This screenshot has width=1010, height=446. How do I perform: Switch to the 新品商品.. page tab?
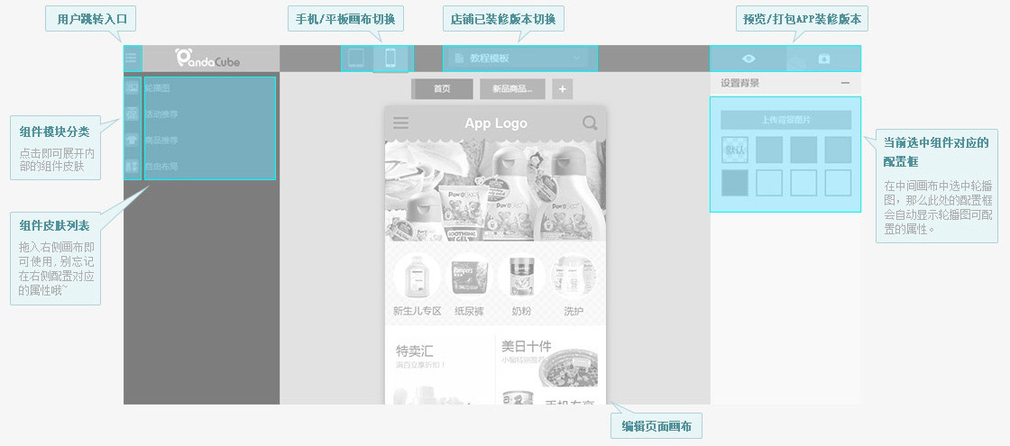[x=513, y=89]
